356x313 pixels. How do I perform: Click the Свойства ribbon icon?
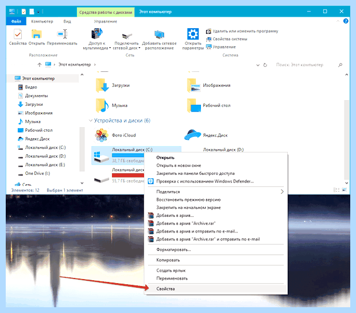[18, 35]
